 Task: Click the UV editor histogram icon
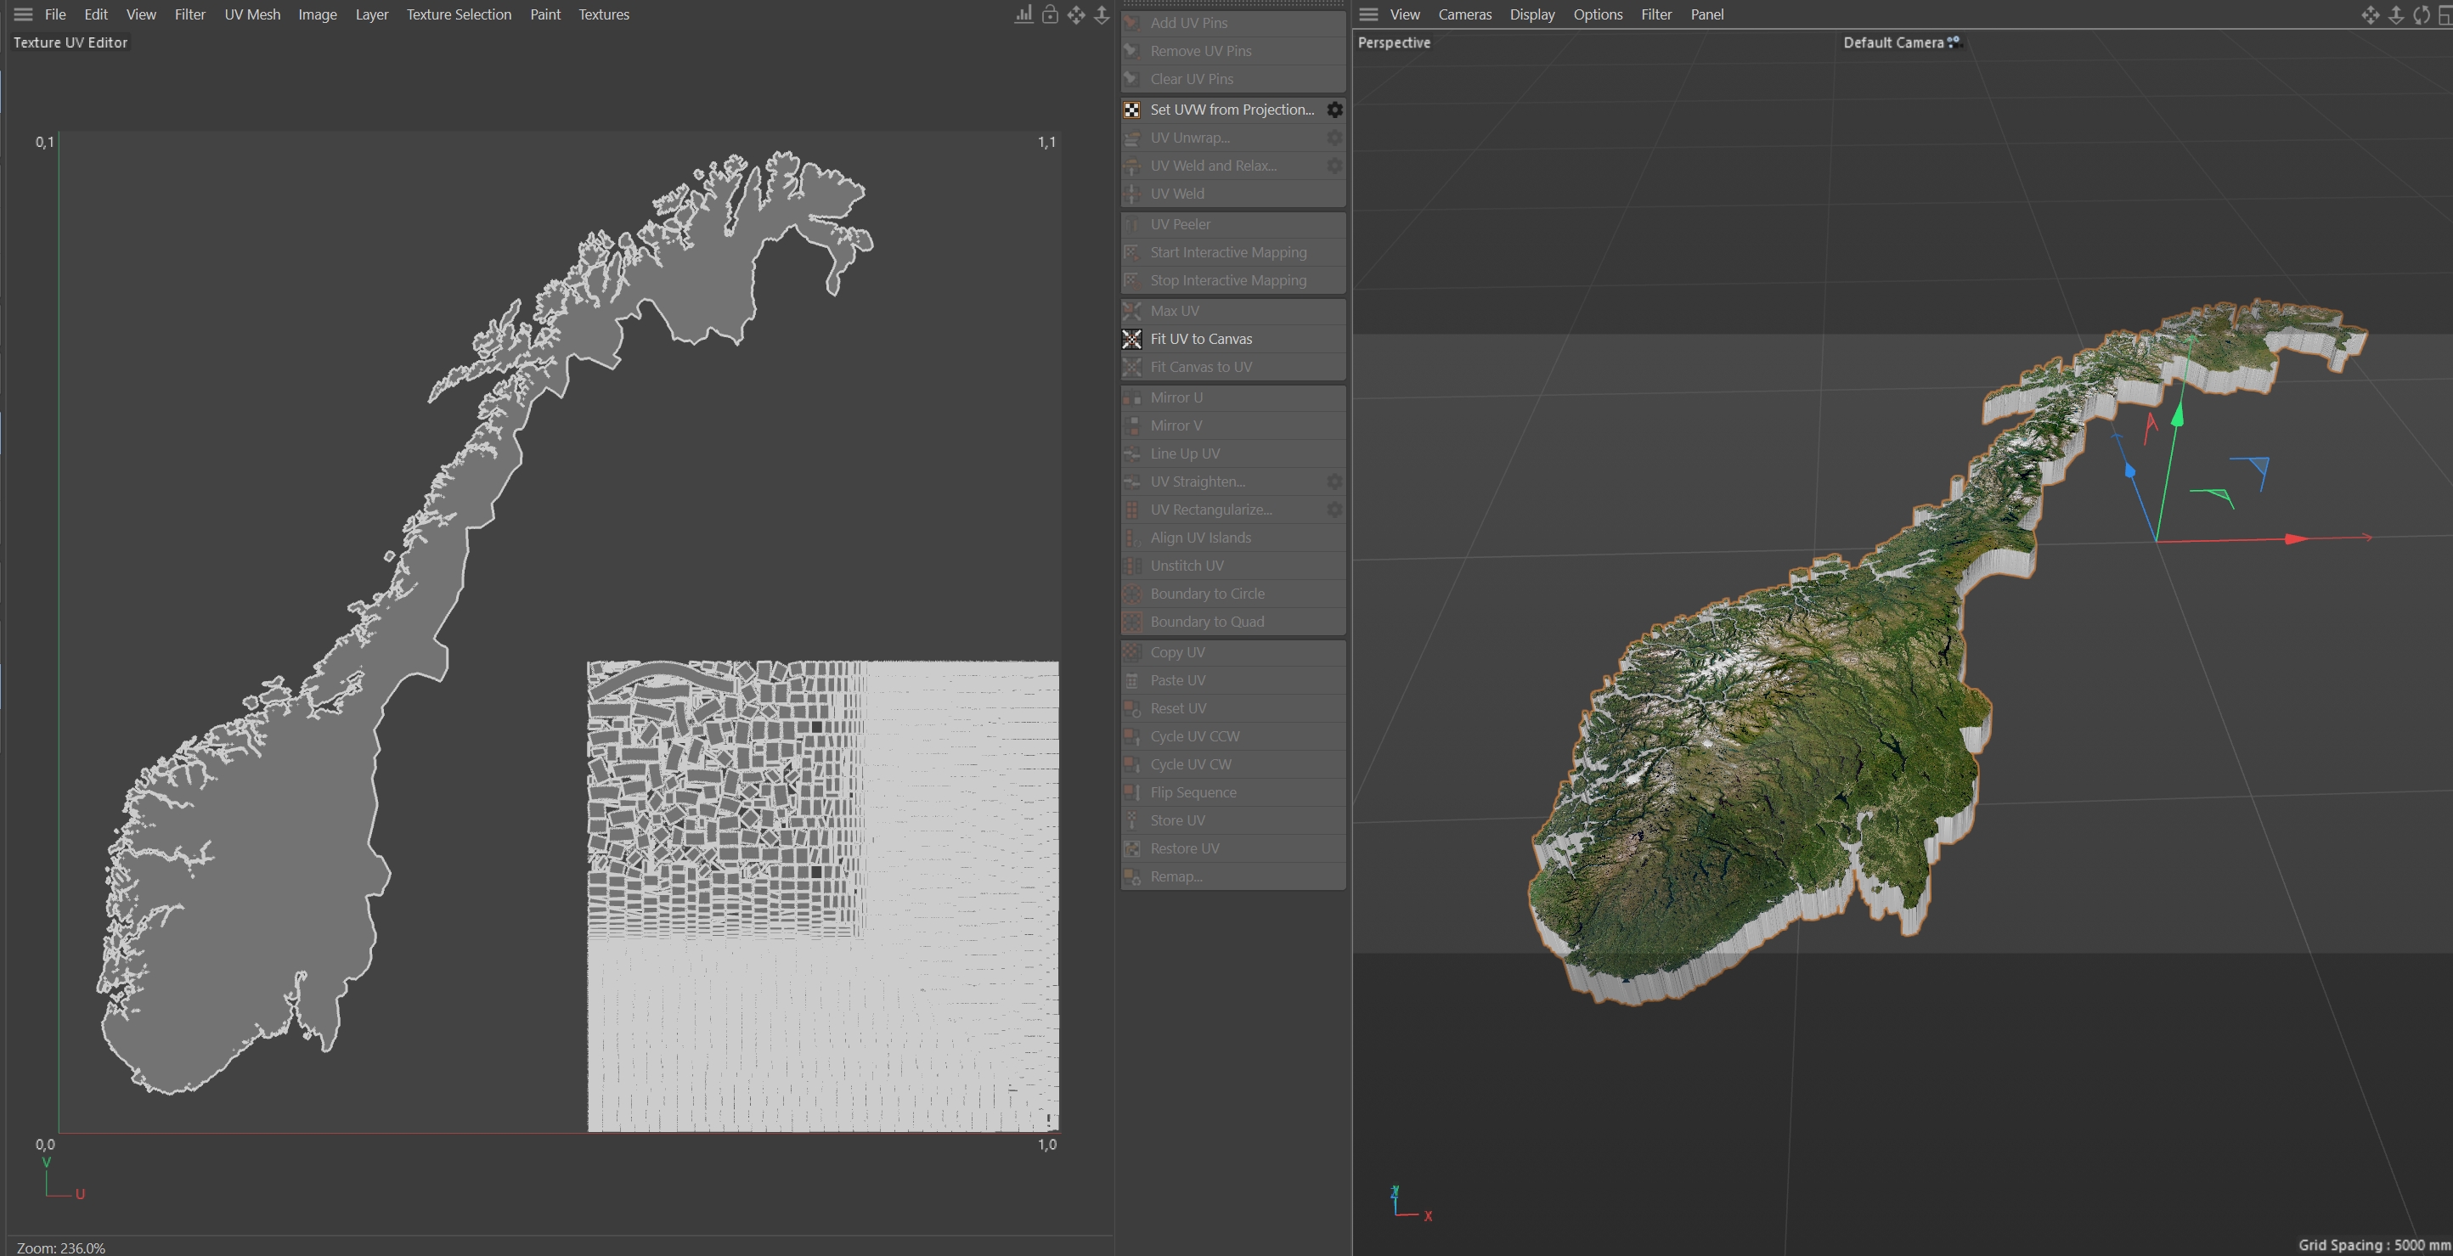(1023, 14)
